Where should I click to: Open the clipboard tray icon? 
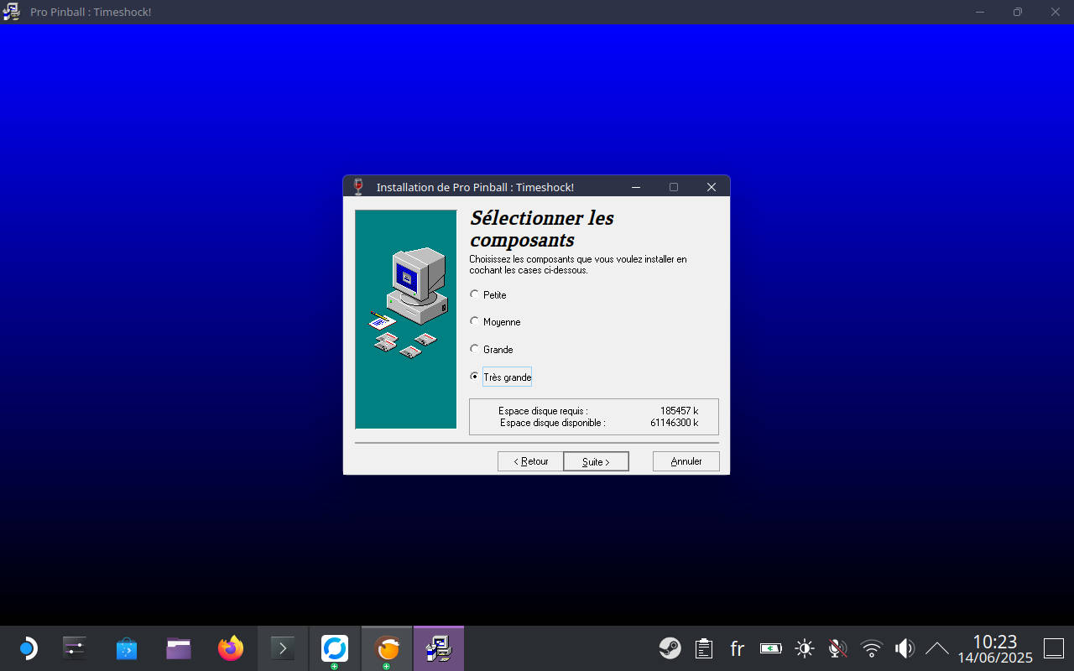point(704,648)
